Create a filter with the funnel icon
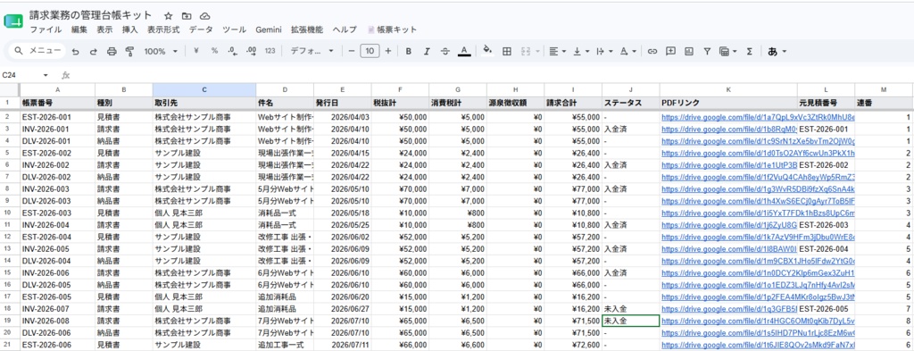 tap(707, 51)
